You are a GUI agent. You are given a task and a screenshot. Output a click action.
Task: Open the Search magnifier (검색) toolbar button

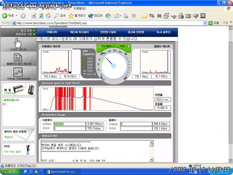[60, 15]
